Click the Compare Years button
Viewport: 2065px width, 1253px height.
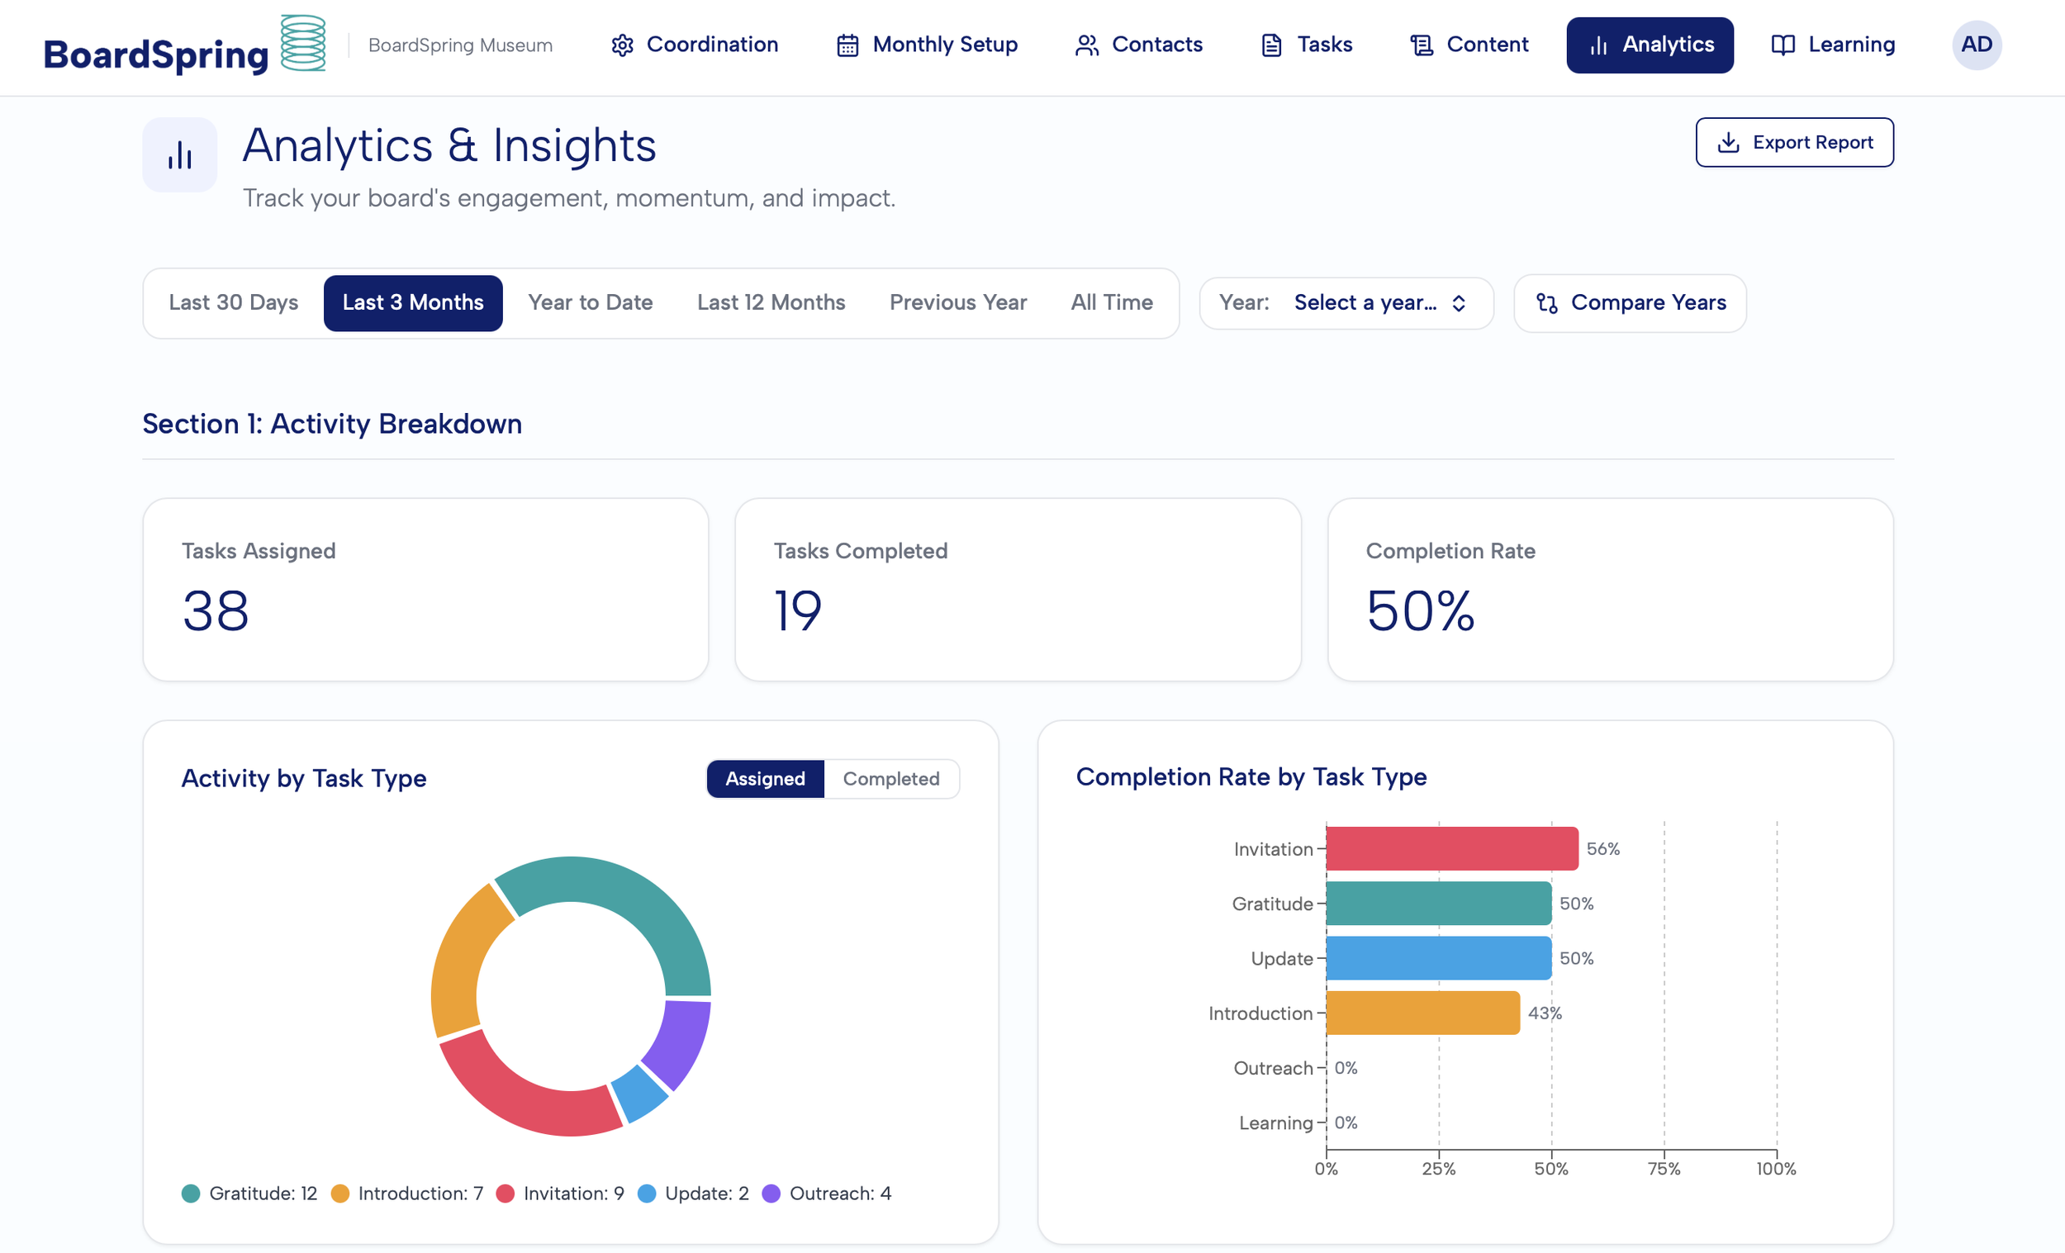pyautogui.click(x=1630, y=303)
